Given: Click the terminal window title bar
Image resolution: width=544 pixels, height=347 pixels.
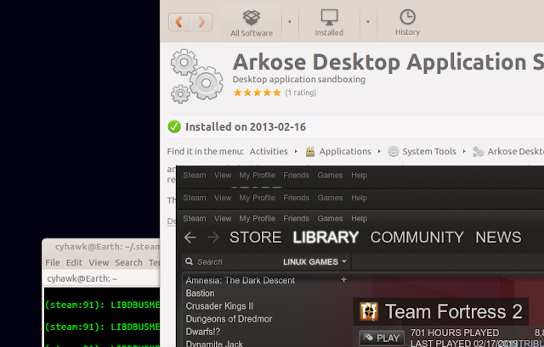Looking at the screenshot, I should point(101,247).
